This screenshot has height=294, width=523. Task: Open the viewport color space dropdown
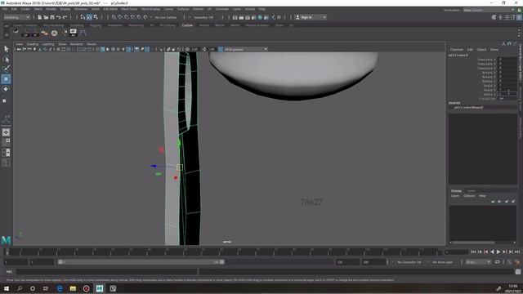tap(245, 49)
